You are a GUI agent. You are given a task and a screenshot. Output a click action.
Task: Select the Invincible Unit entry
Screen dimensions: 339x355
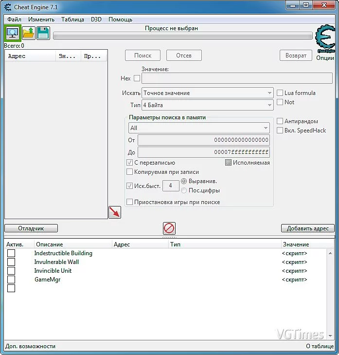[53, 271]
